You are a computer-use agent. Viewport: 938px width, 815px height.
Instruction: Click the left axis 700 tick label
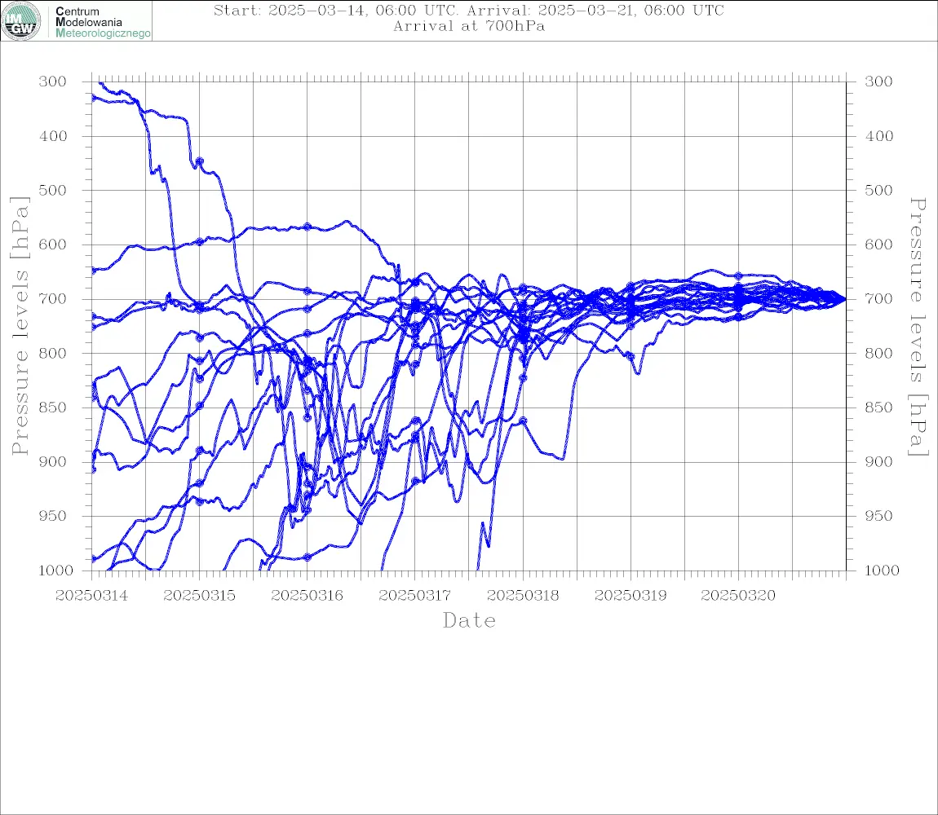pyautogui.click(x=53, y=299)
